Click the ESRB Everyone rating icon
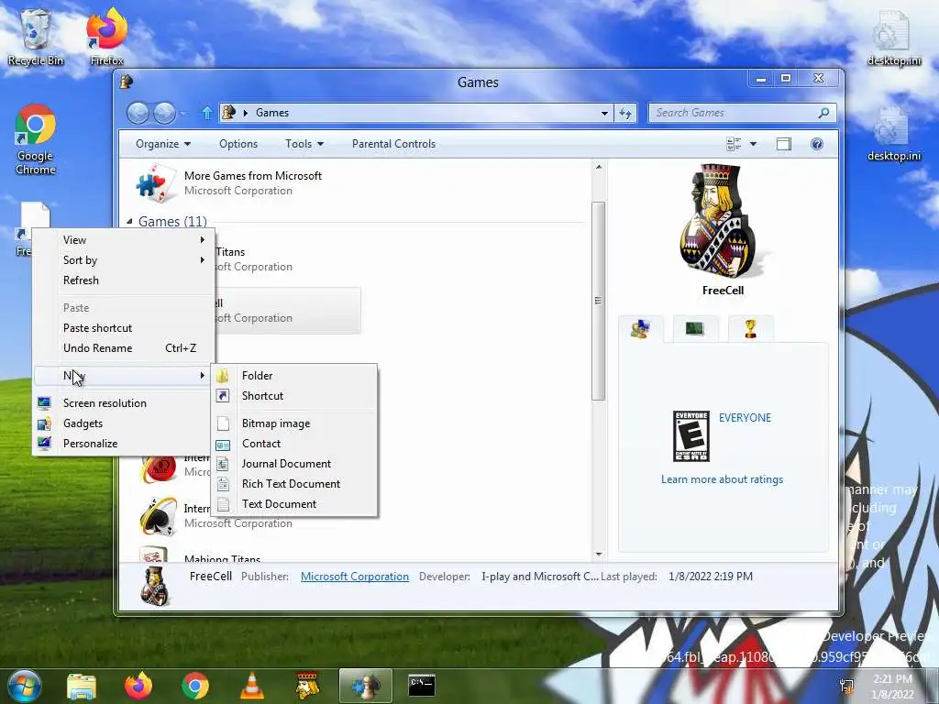Screen dimensions: 939x704 pos(691,436)
